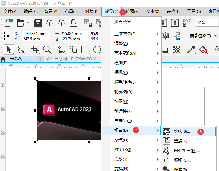
Task: Click the Publish to PDF icon
Action: coord(186,23)
